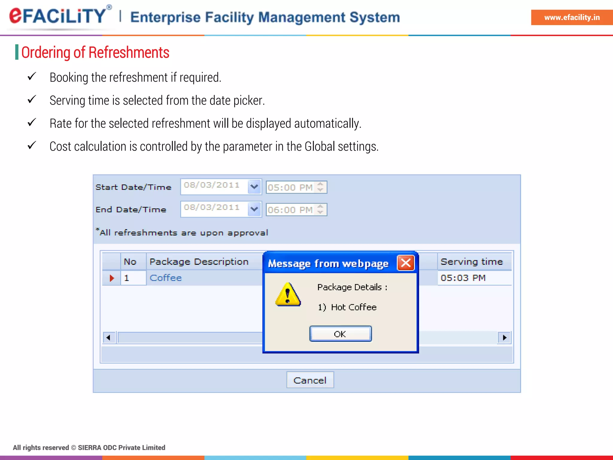Click OK in the Package Details dialog
This screenshot has width=613, height=460.
340,334
